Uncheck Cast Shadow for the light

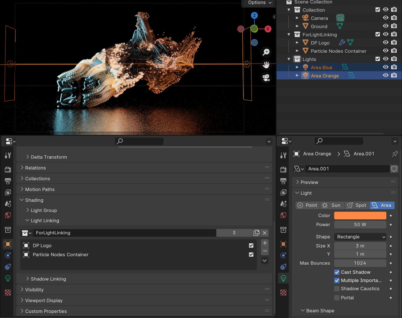pyautogui.click(x=337, y=272)
